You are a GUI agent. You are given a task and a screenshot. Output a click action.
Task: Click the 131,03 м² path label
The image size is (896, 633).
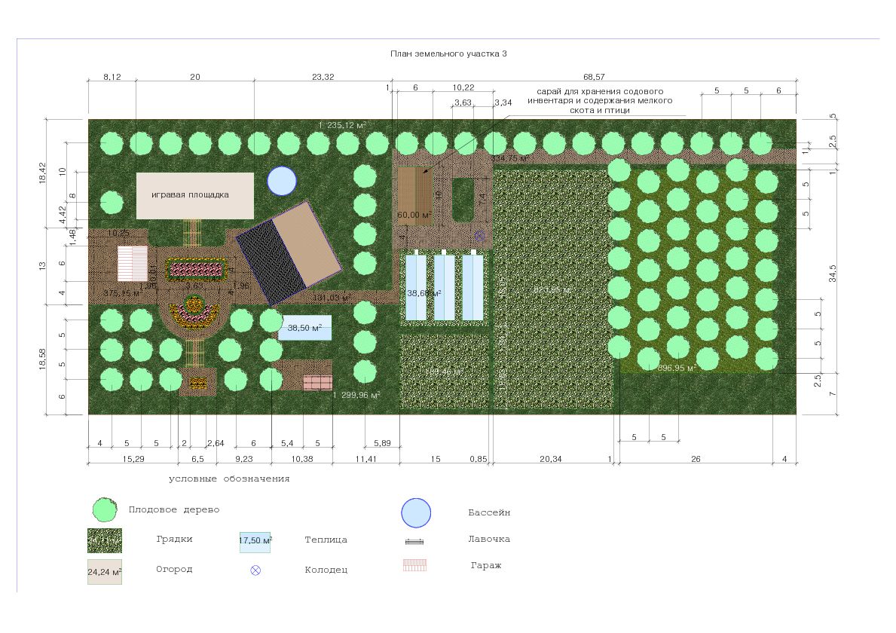(x=332, y=298)
